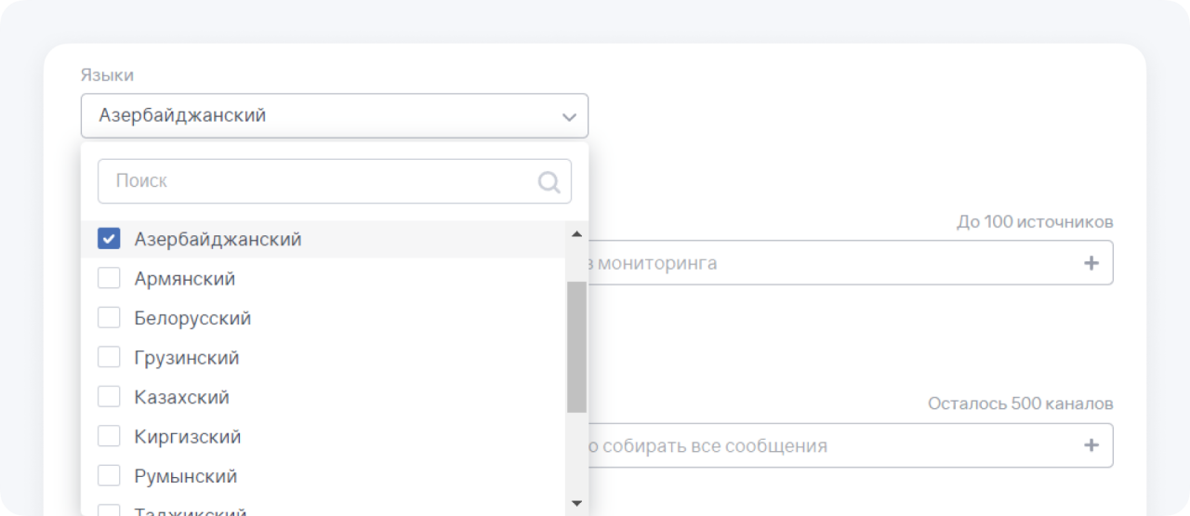Image resolution: width=1190 pixels, height=516 pixels.
Task: Click scroll down arrow in language list
Action: point(576,503)
